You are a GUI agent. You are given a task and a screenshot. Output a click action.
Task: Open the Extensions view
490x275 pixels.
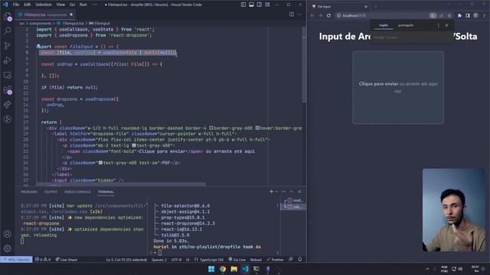point(8,90)
